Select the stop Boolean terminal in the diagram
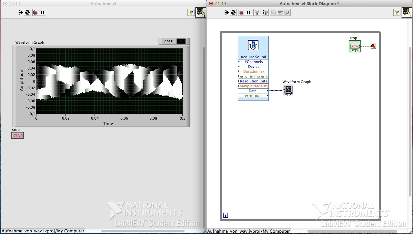 point(355,46)
